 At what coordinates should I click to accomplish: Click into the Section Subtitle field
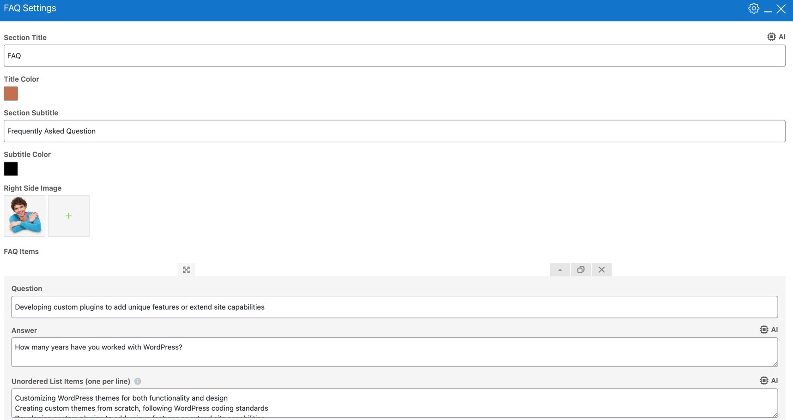click(394, 131)
